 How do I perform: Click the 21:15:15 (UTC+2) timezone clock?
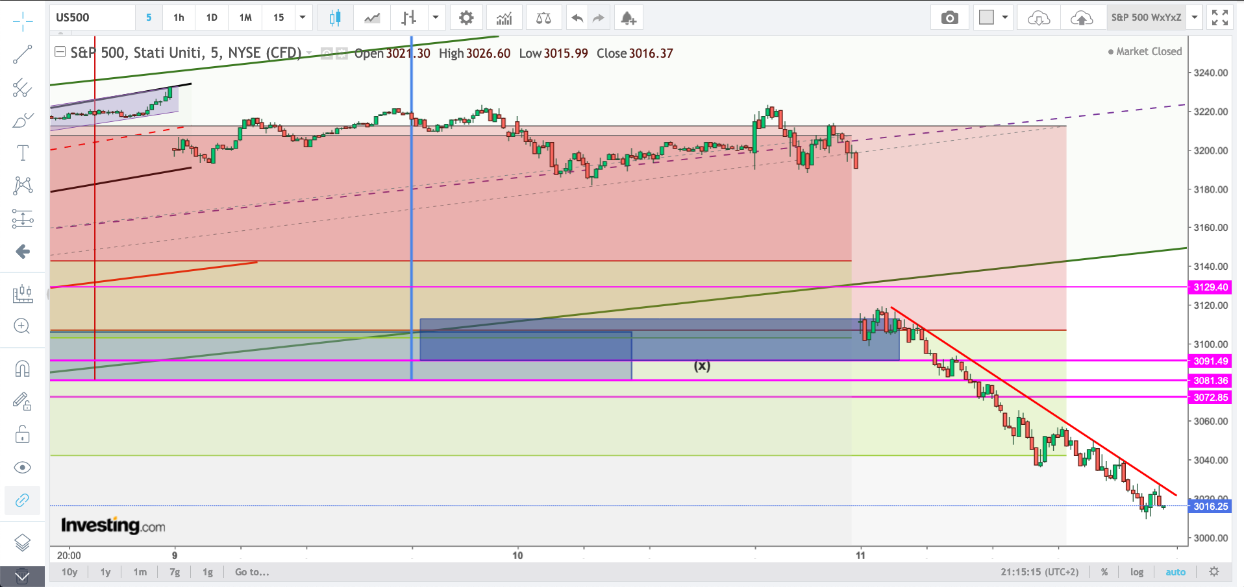(1039, 572)
